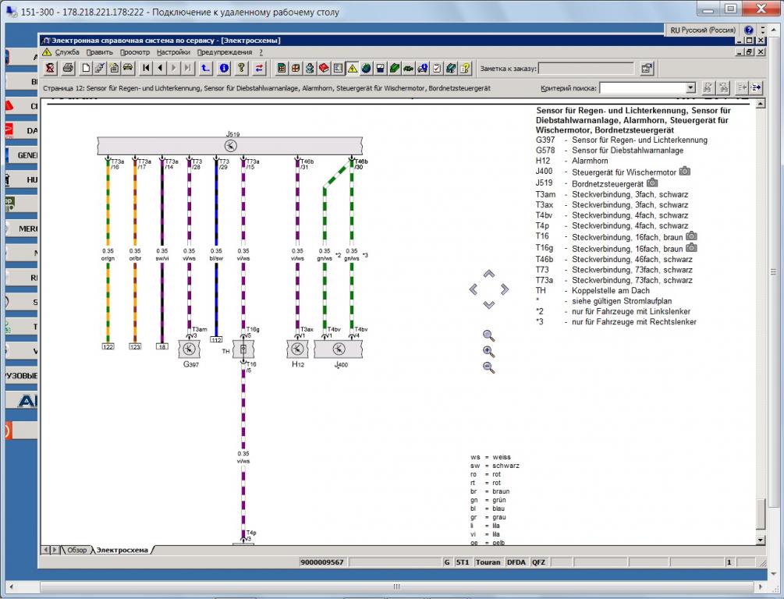Open the Править menu

(100, 52)
